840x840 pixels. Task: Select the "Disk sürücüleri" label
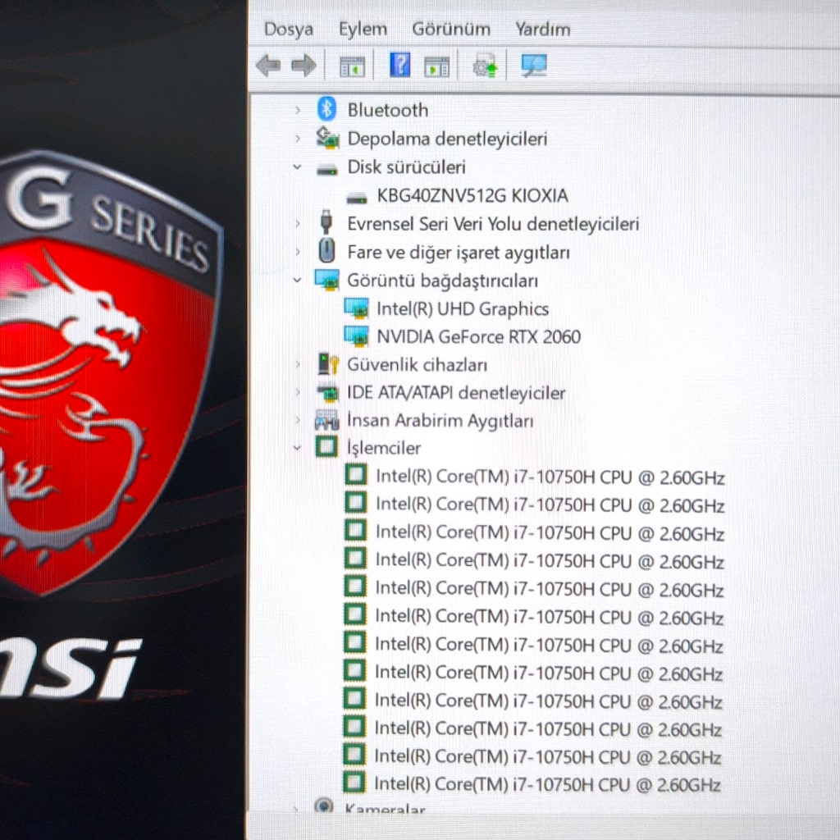pos(407,167)
